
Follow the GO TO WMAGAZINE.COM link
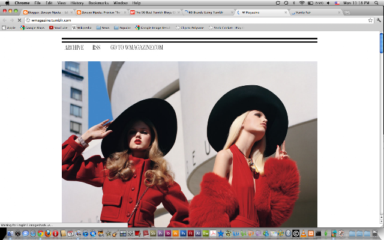click(136, 47)
